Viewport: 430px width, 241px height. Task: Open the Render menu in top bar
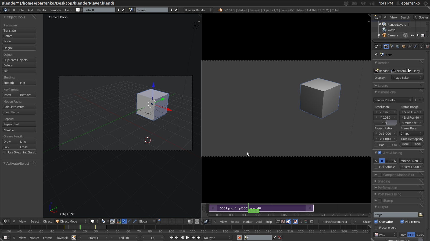pos(41,10)
